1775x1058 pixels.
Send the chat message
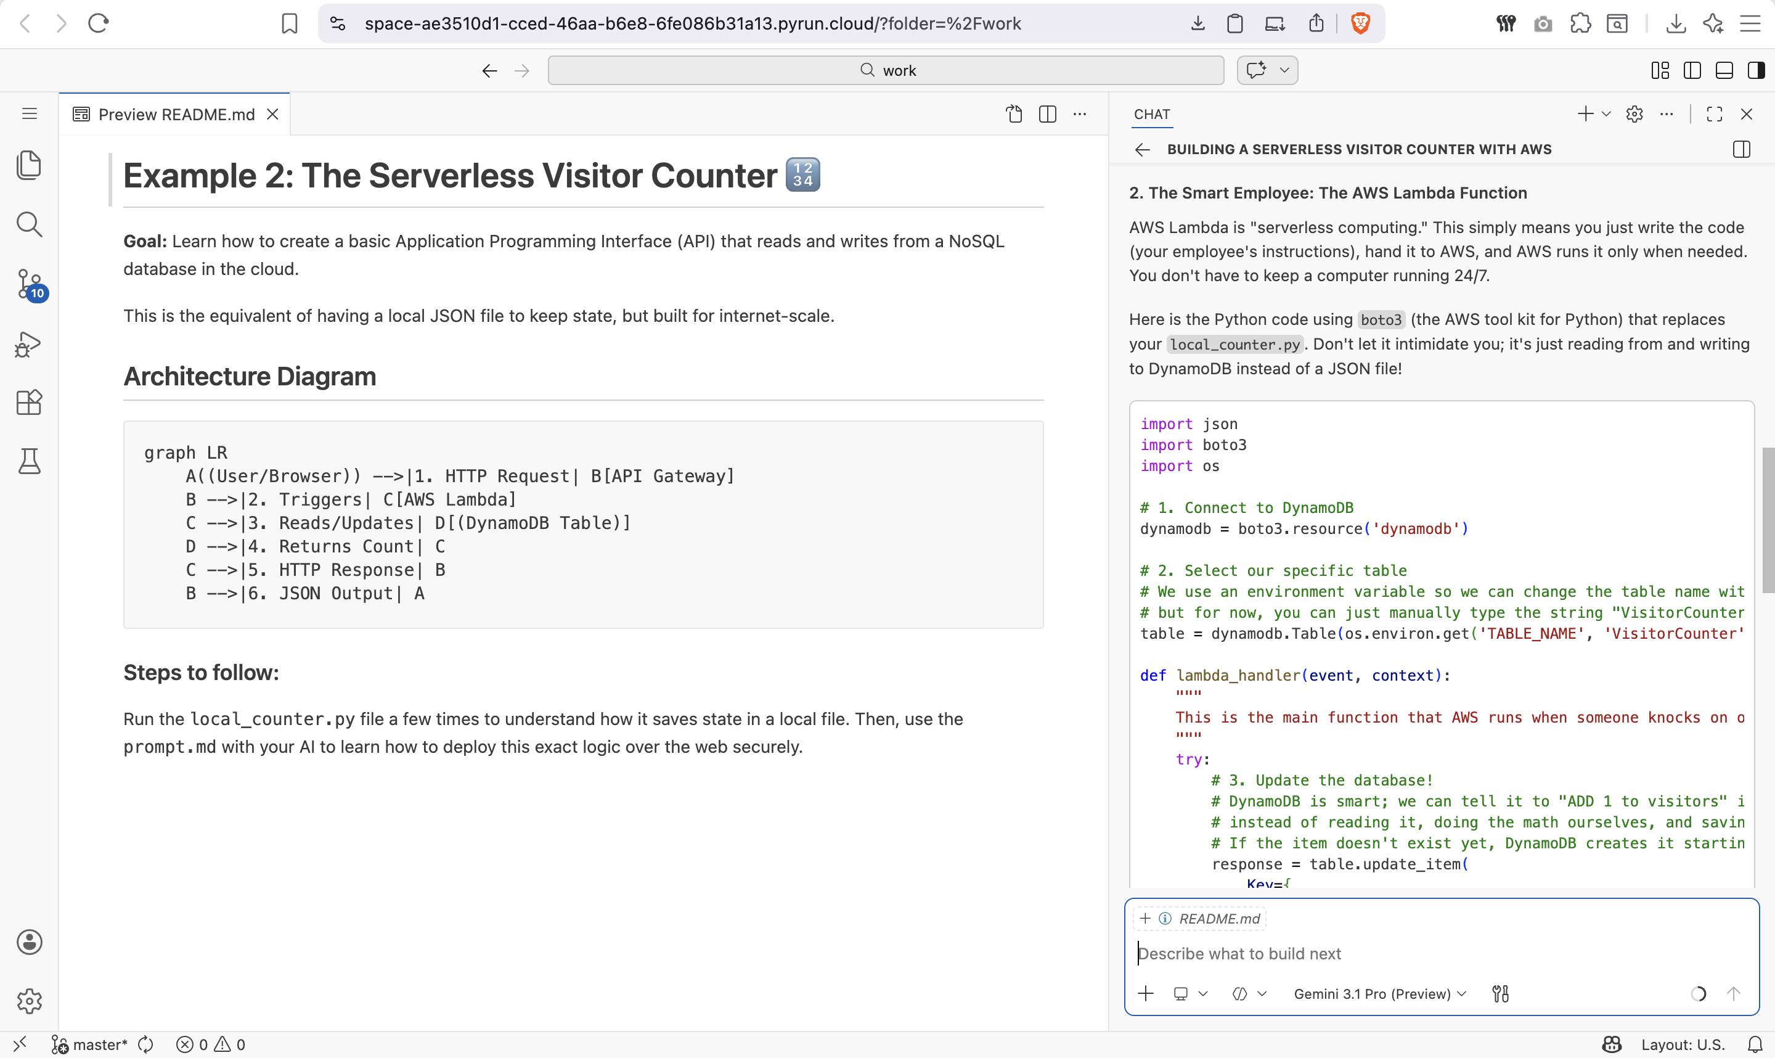click(x=1734, y=993)
